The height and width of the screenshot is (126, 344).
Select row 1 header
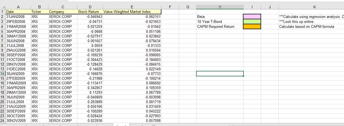tap(2, 12)
